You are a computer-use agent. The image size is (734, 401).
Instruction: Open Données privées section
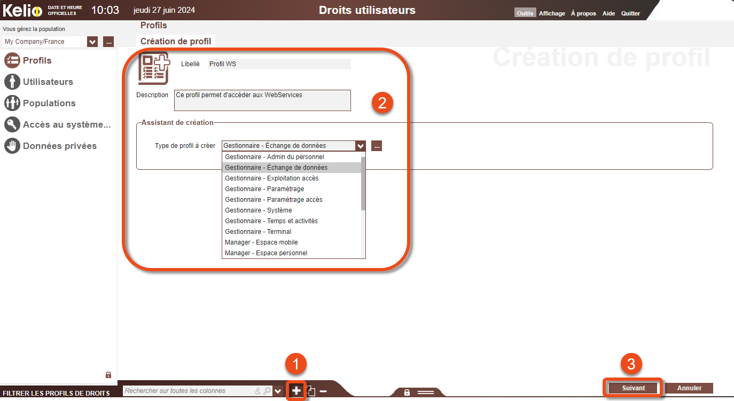[51, 146]
